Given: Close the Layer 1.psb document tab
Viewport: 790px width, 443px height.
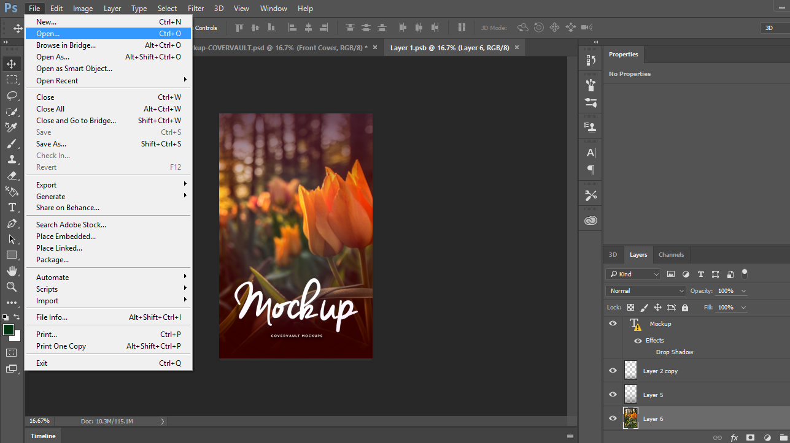Looking at the screenshot, I should coord(517,48).
